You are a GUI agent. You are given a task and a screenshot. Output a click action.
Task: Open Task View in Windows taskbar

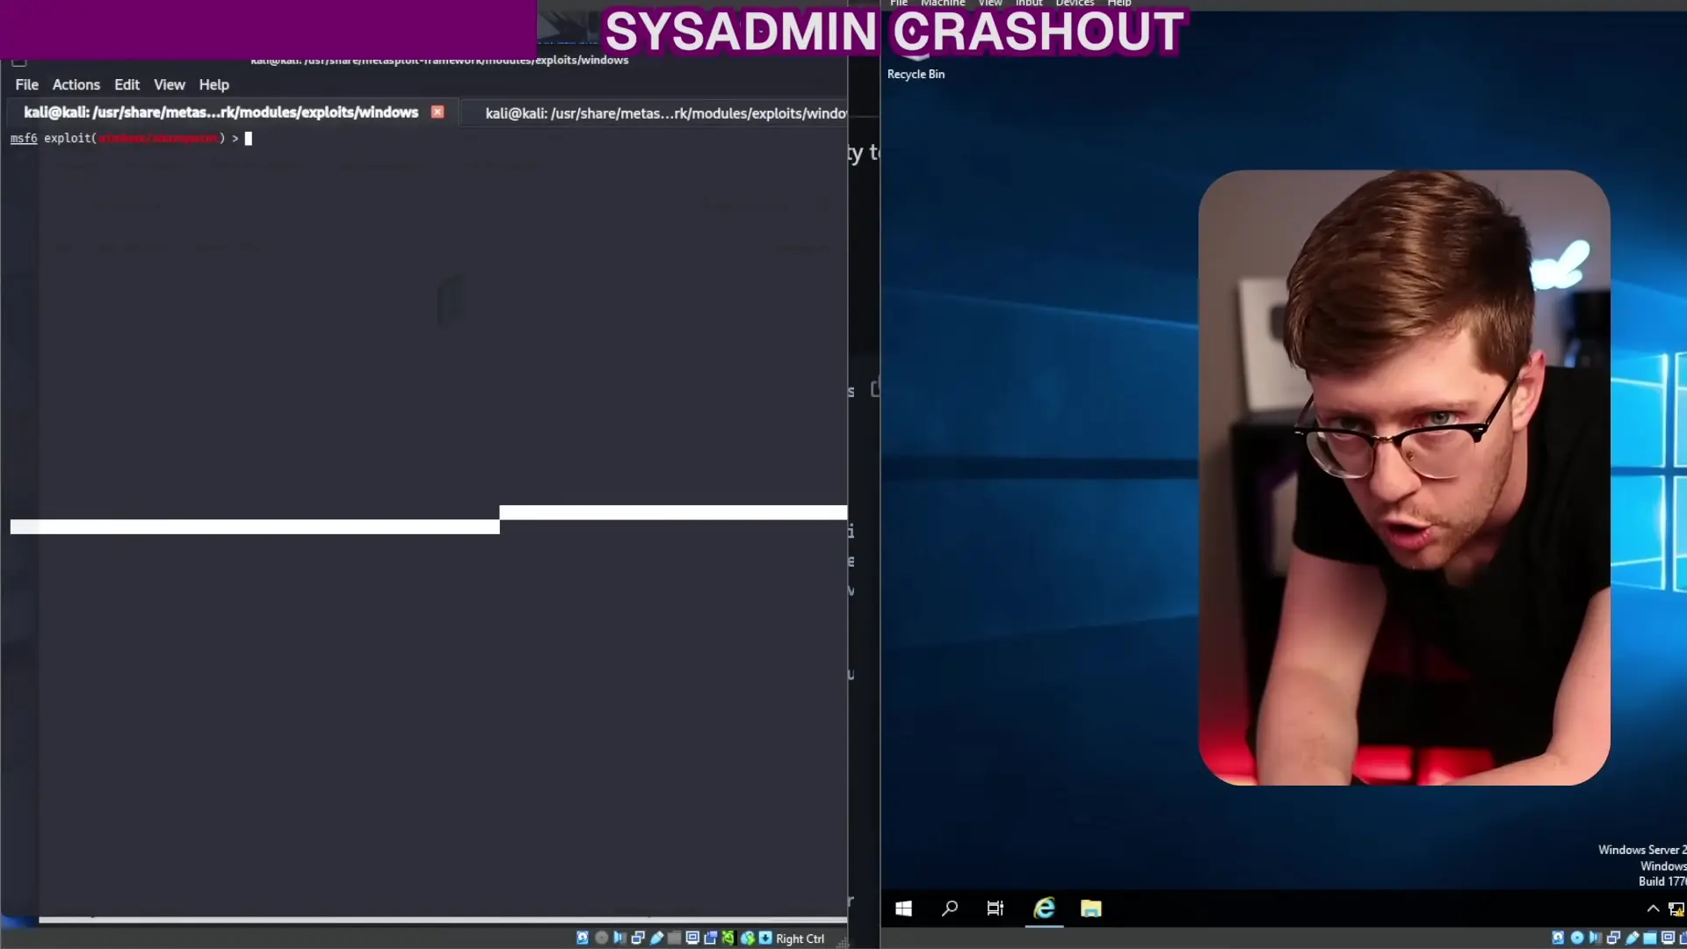[995, 909]
